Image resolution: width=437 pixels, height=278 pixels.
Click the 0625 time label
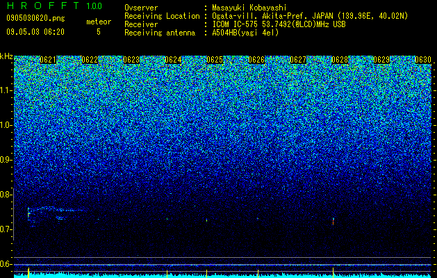(215, 60)
